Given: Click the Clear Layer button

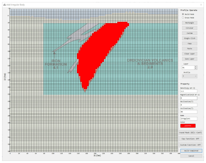Looking at the screenshot, I should [x=190, y=54].
